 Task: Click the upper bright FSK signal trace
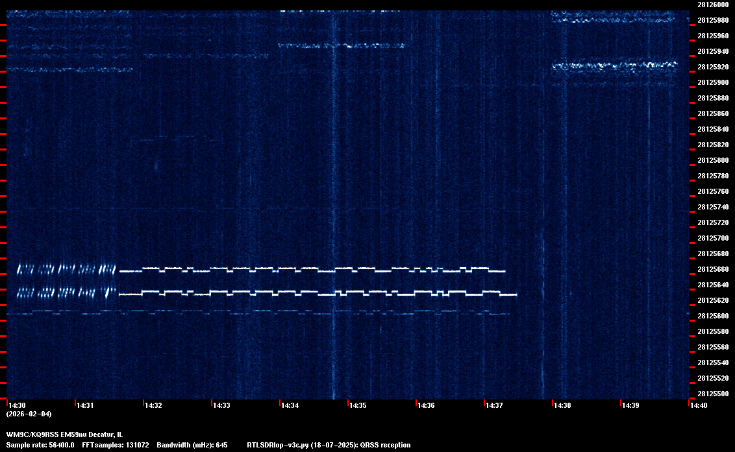click(x=312, y=269)
